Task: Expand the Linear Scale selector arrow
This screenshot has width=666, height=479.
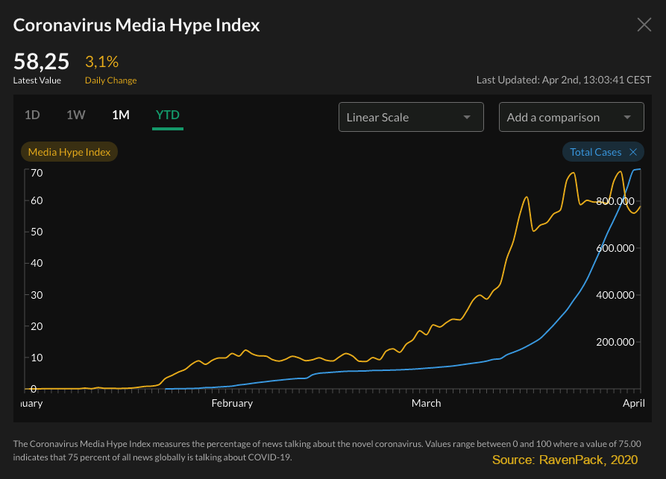Action: click(468, 117)
